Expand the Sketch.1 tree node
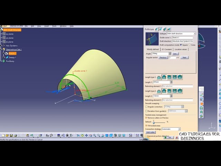Viewport: 221px width, 166px height. click(4, 53)
